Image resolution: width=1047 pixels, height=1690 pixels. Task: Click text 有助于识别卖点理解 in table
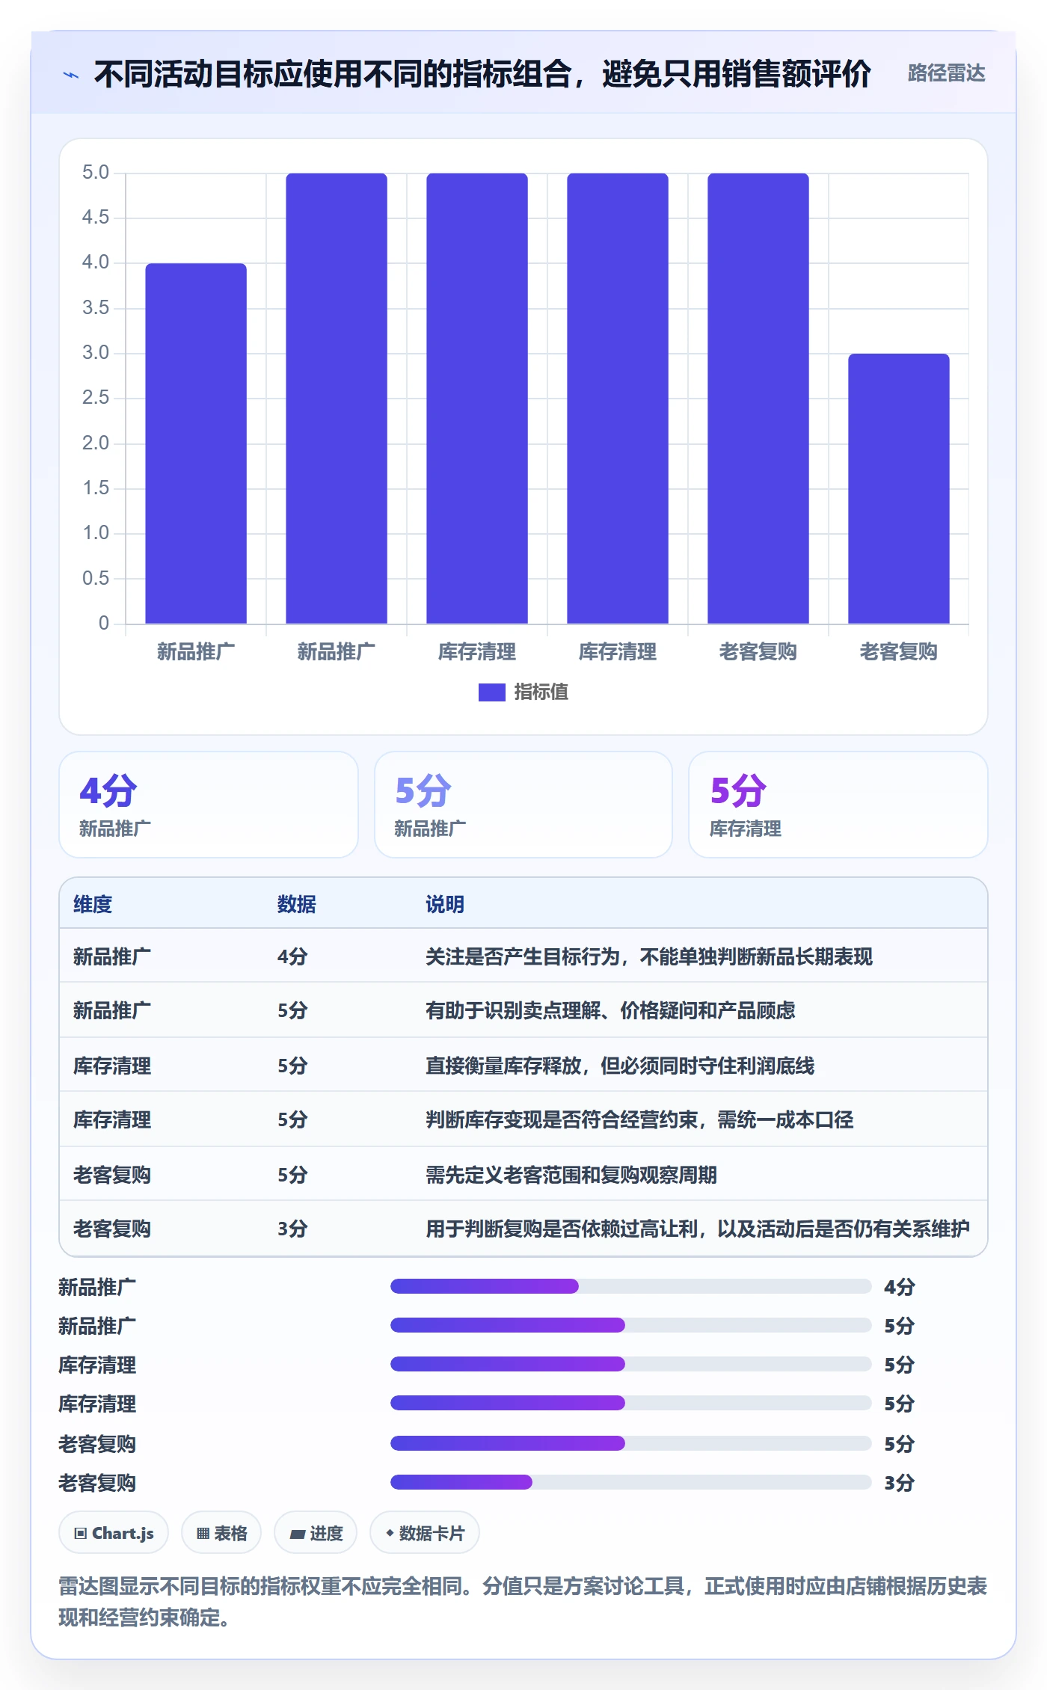513,1010
